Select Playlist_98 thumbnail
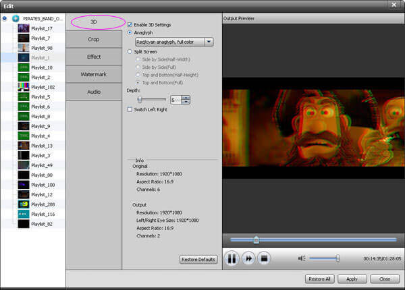The height and width of the screenshot is (290, 405). point(24,48)
